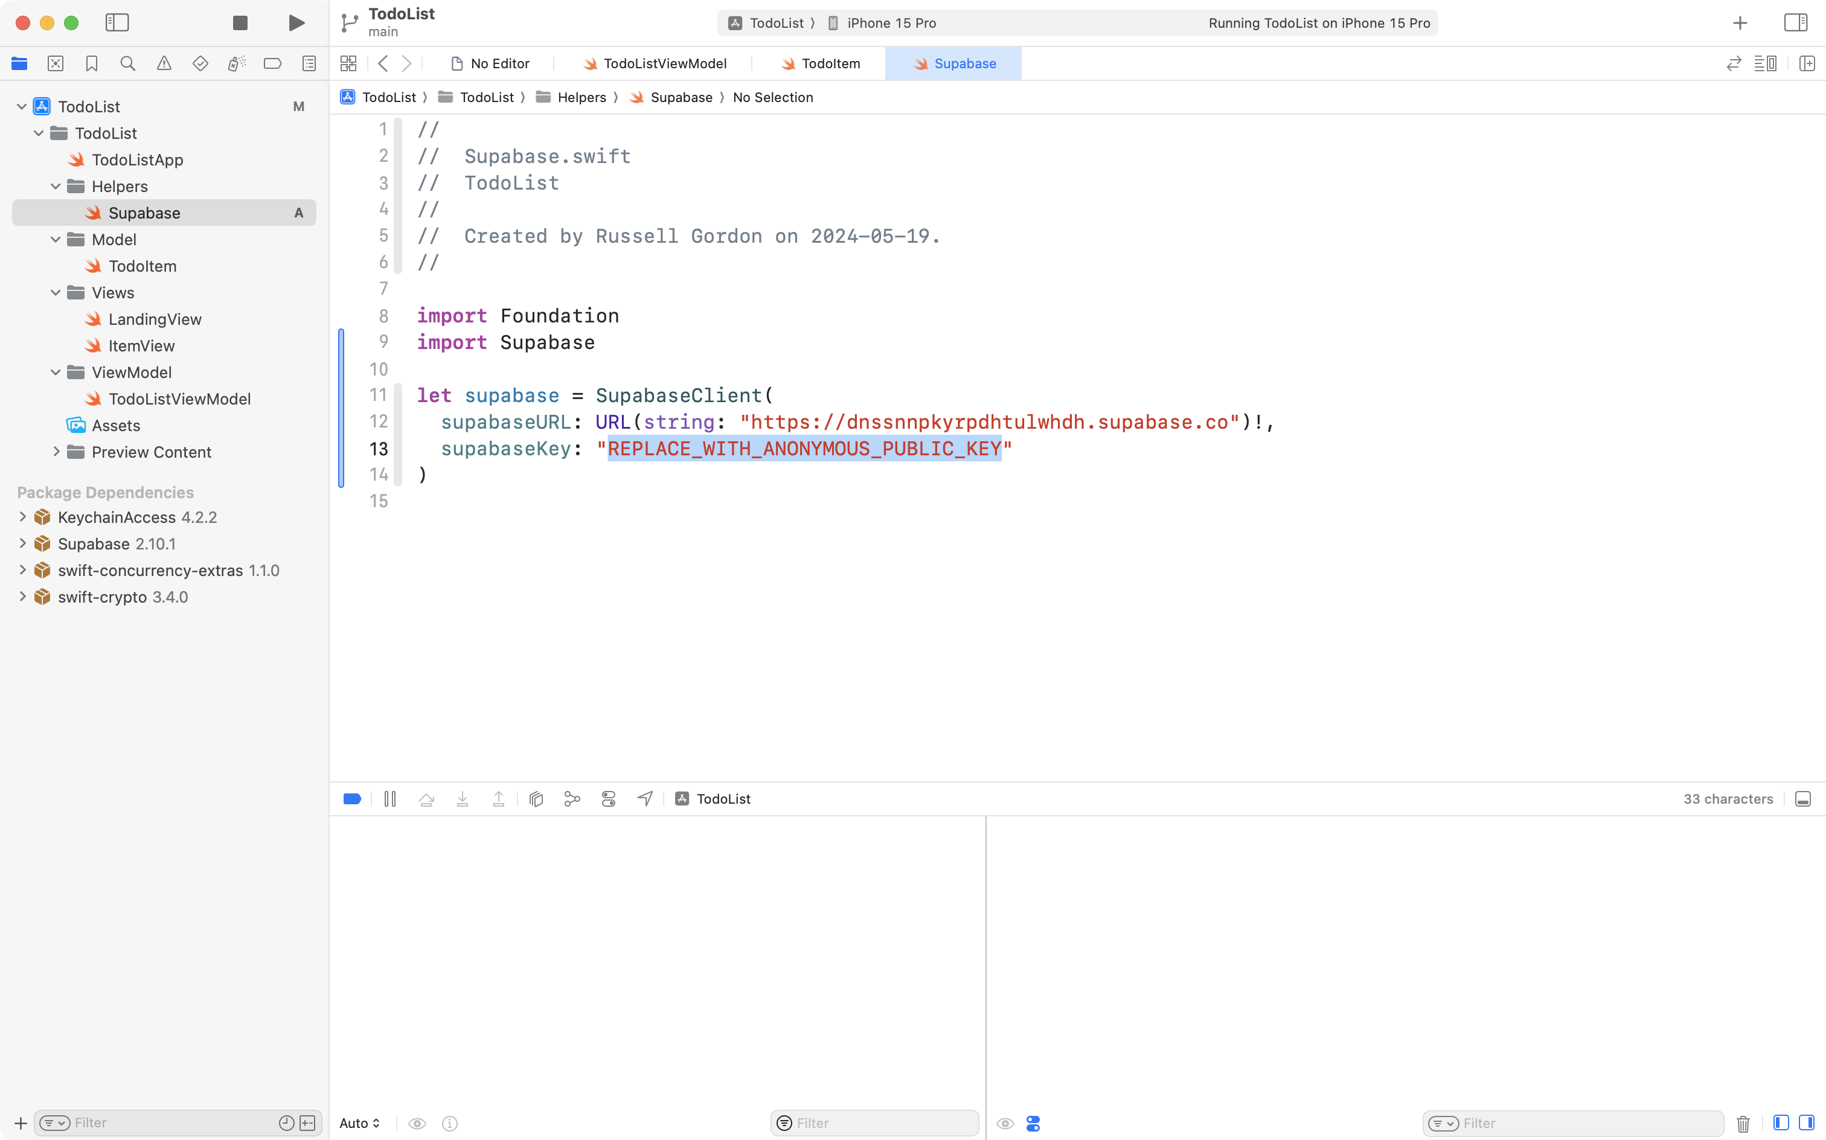
Task: Open the Bookmarks navigator
Action: coord(91,63)
